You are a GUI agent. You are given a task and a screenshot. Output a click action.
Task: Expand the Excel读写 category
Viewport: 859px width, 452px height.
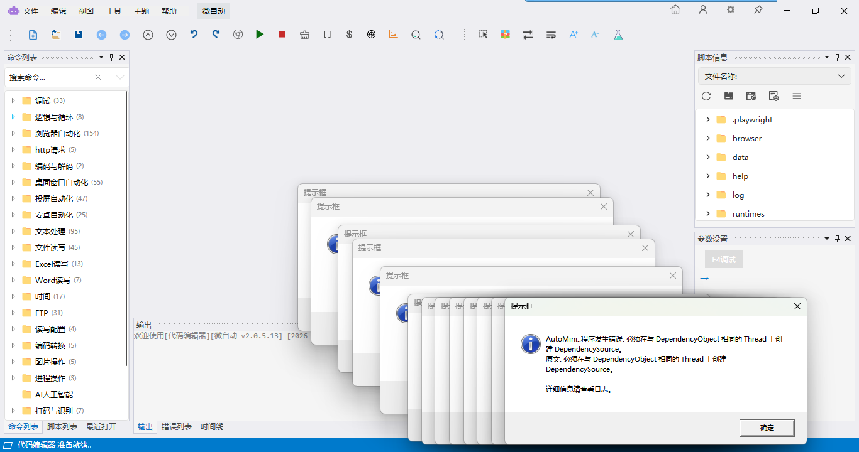coord(13,264)
